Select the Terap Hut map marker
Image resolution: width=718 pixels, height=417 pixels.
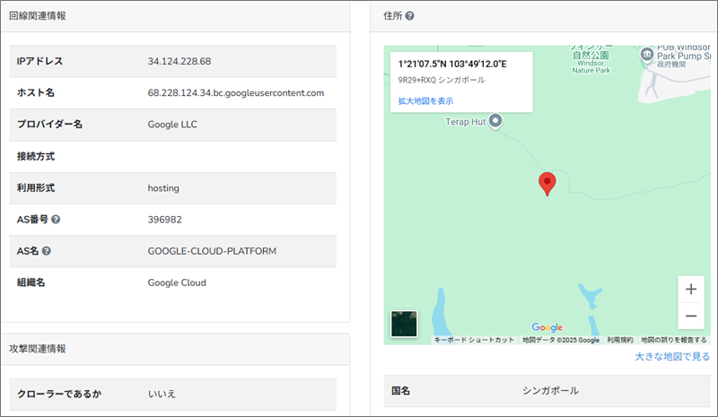[495, 121]
